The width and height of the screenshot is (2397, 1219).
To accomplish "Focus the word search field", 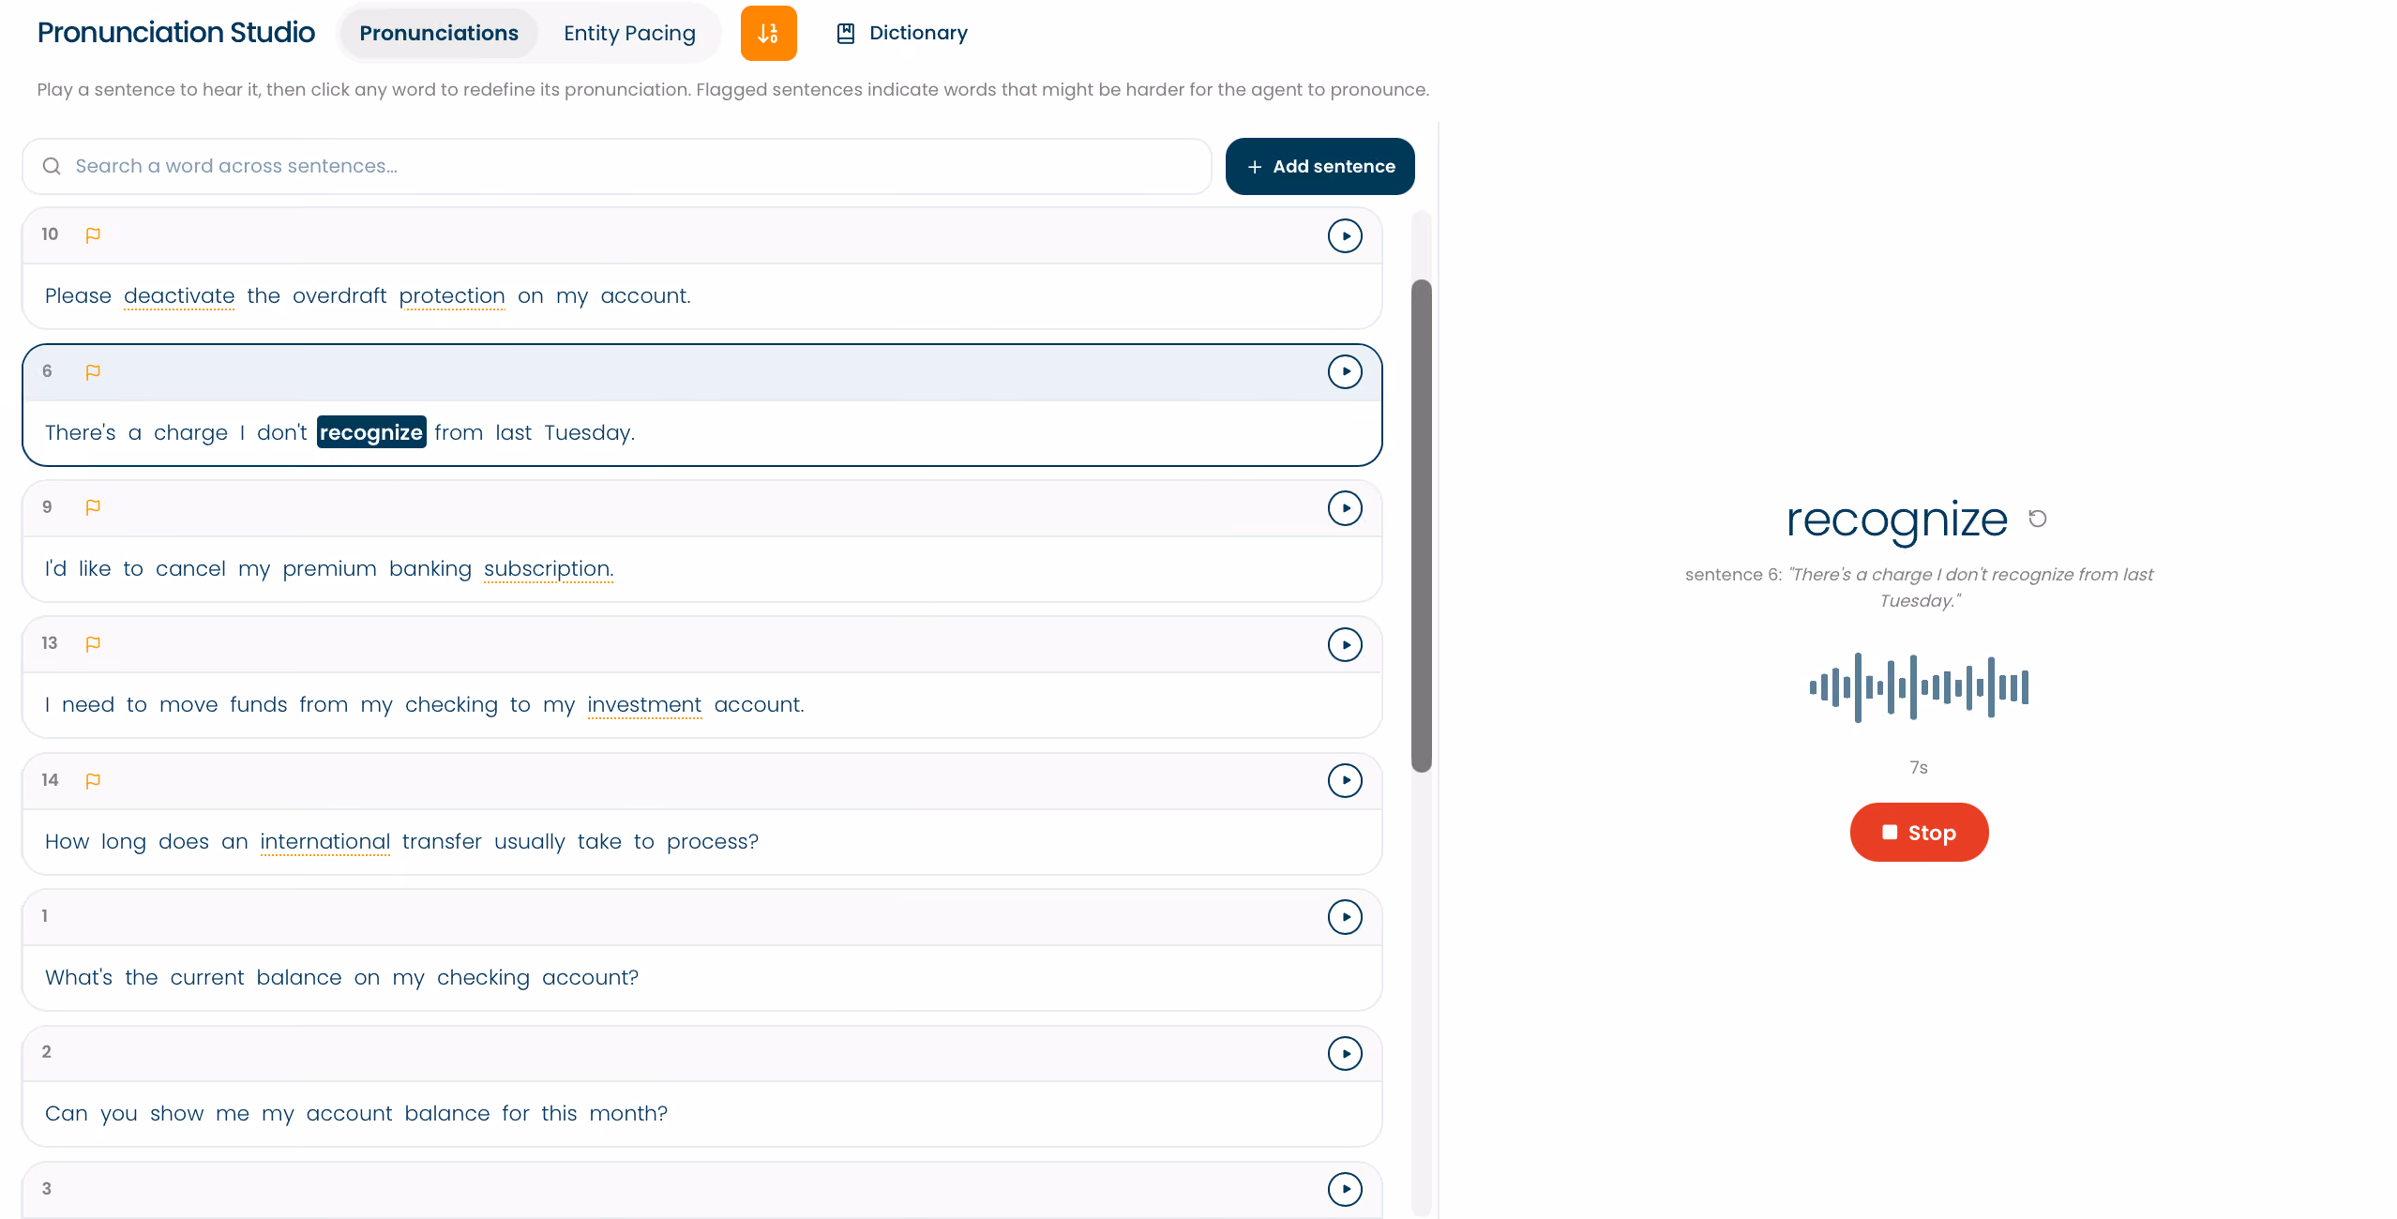I will [617, 166].
